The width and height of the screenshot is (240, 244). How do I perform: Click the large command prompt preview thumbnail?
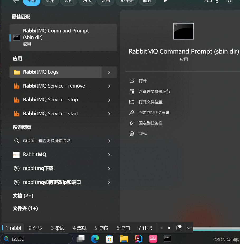pos(183,31)
